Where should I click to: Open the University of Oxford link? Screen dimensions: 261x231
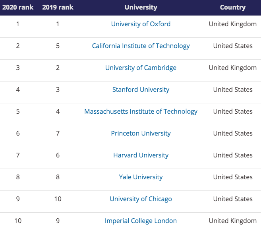tap(141, 24)
